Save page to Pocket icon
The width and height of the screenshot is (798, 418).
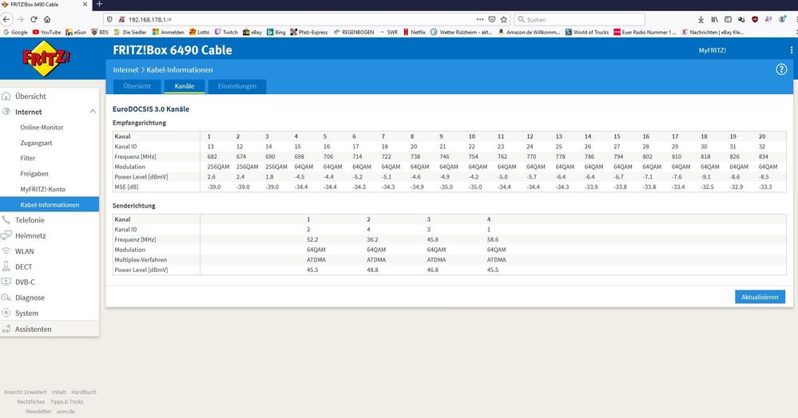[491, 19]
